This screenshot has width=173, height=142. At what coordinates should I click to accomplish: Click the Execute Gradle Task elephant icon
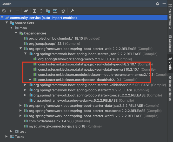click(x=26, y=11)
